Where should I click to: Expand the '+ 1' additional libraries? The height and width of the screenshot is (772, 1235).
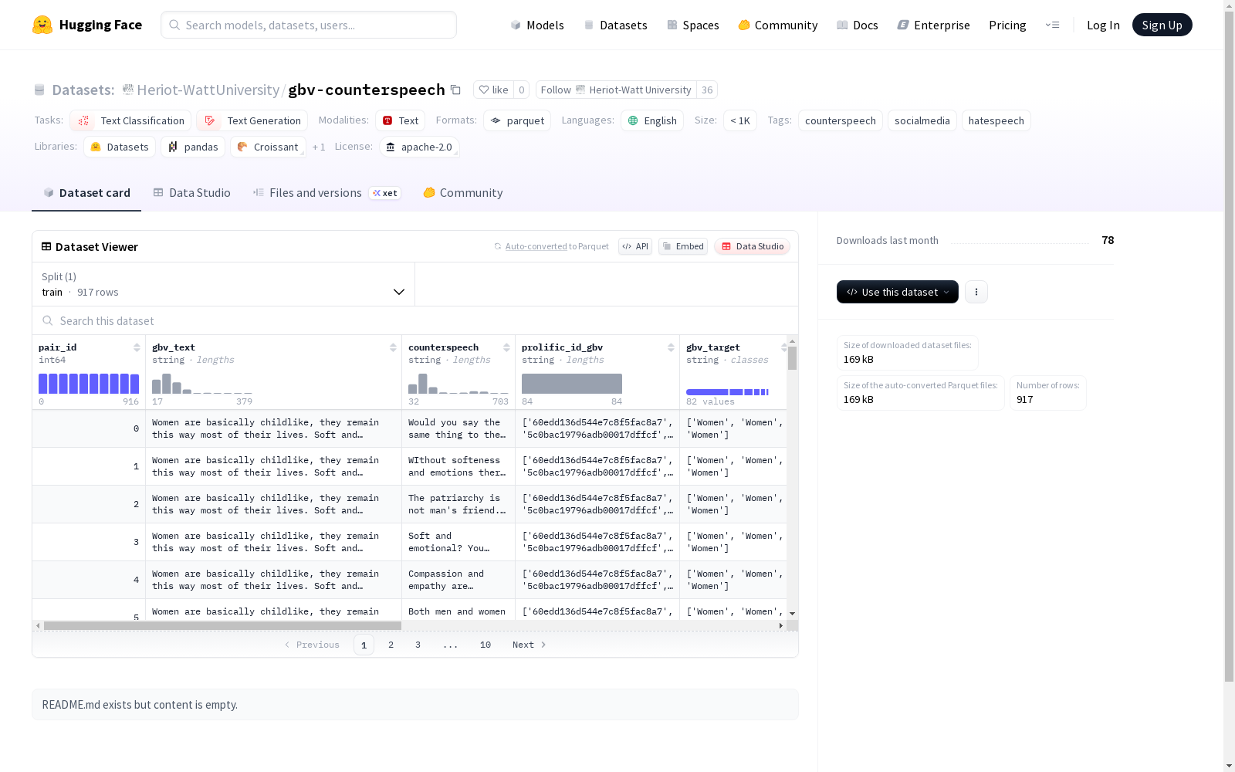(x=319, y=147)
